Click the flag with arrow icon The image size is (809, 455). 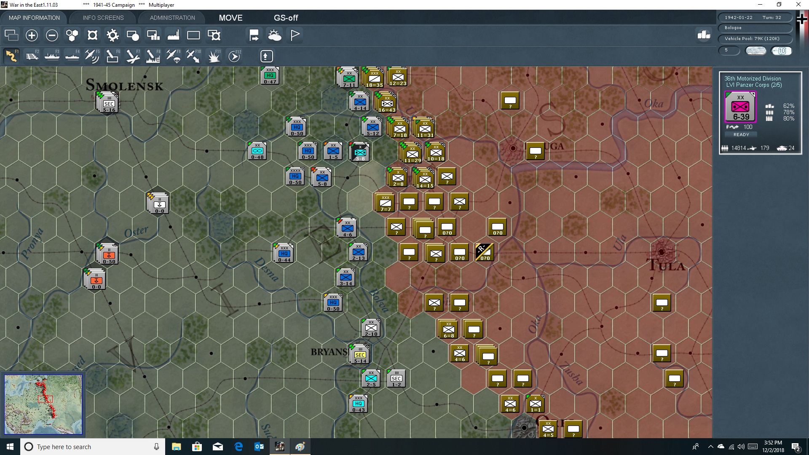pos(254,35)
